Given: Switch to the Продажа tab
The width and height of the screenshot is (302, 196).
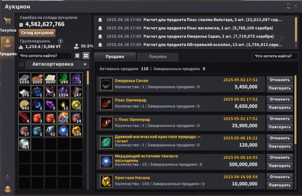Looking at the screenshot, I should 115,57.
